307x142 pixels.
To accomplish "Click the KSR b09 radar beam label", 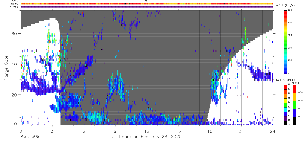I will [x=30, y=137].
